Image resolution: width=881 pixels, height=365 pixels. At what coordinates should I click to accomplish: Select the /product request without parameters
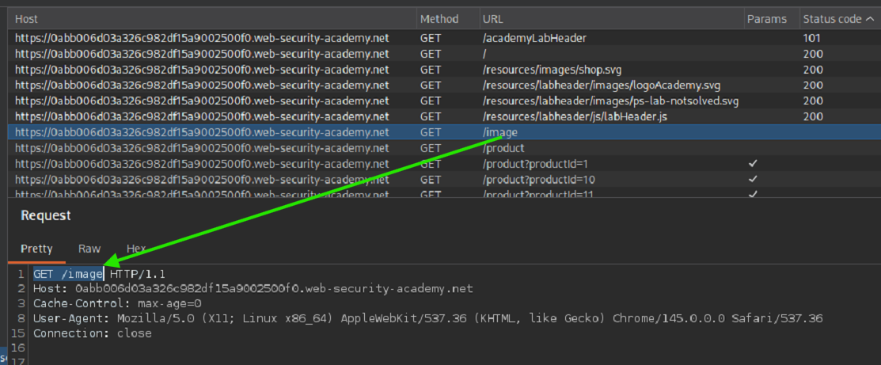(x=503, y=148)
